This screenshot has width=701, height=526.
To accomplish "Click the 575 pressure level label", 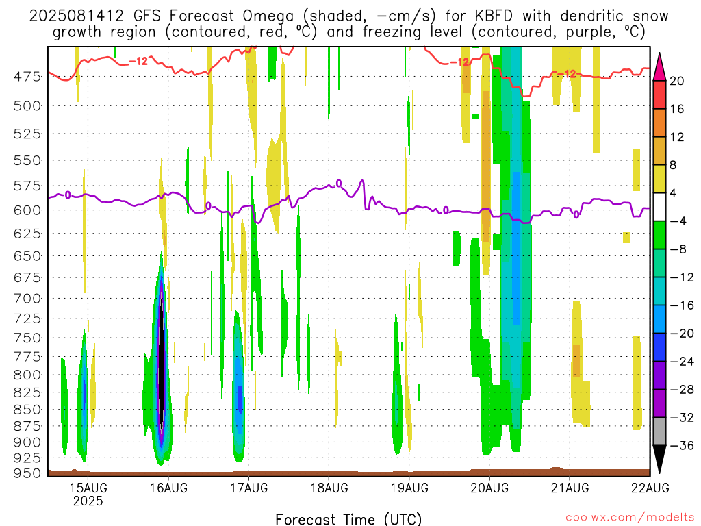I will tap(27, 186).
